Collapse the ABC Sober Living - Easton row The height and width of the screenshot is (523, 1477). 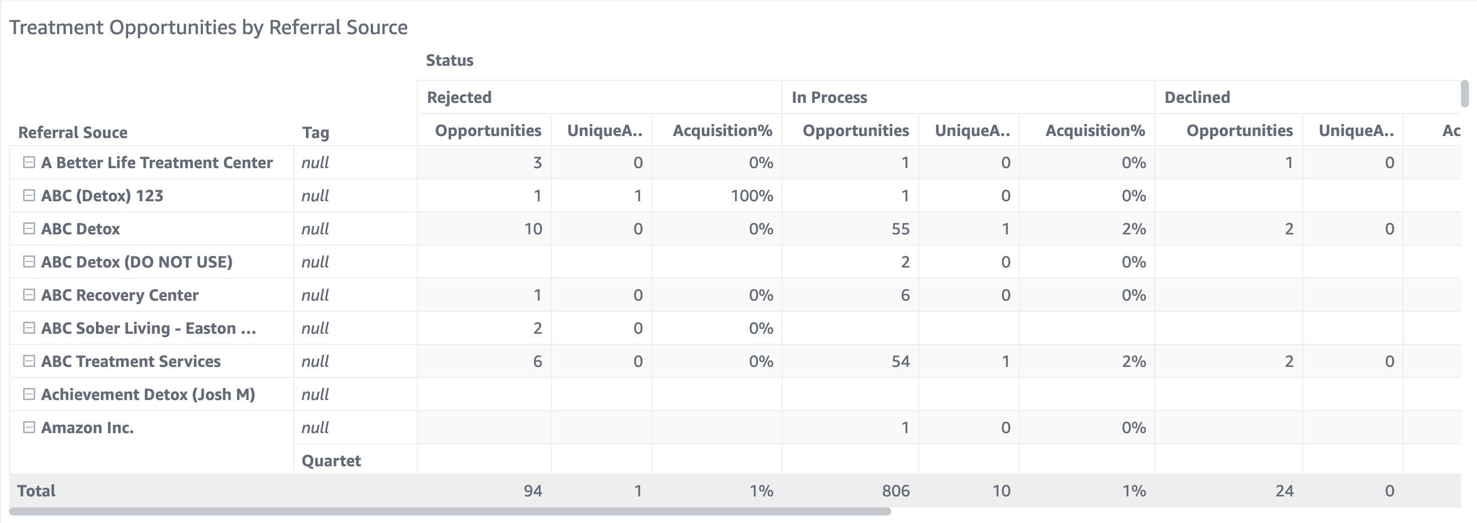pyautogui.click(x=29, y=328)
